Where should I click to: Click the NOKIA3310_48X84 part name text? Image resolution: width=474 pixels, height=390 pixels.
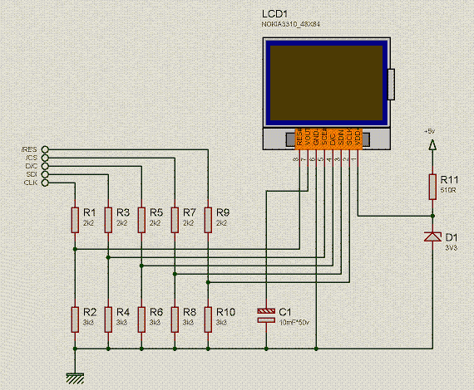(290, 24)
